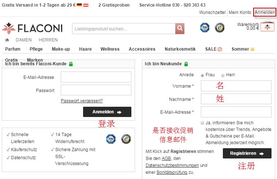Focus the login E-Mail-Adresse field

(96, 77)
